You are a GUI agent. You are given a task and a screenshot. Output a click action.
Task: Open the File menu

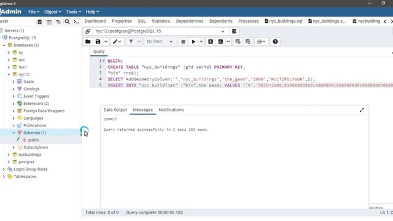tap(34, 12)
